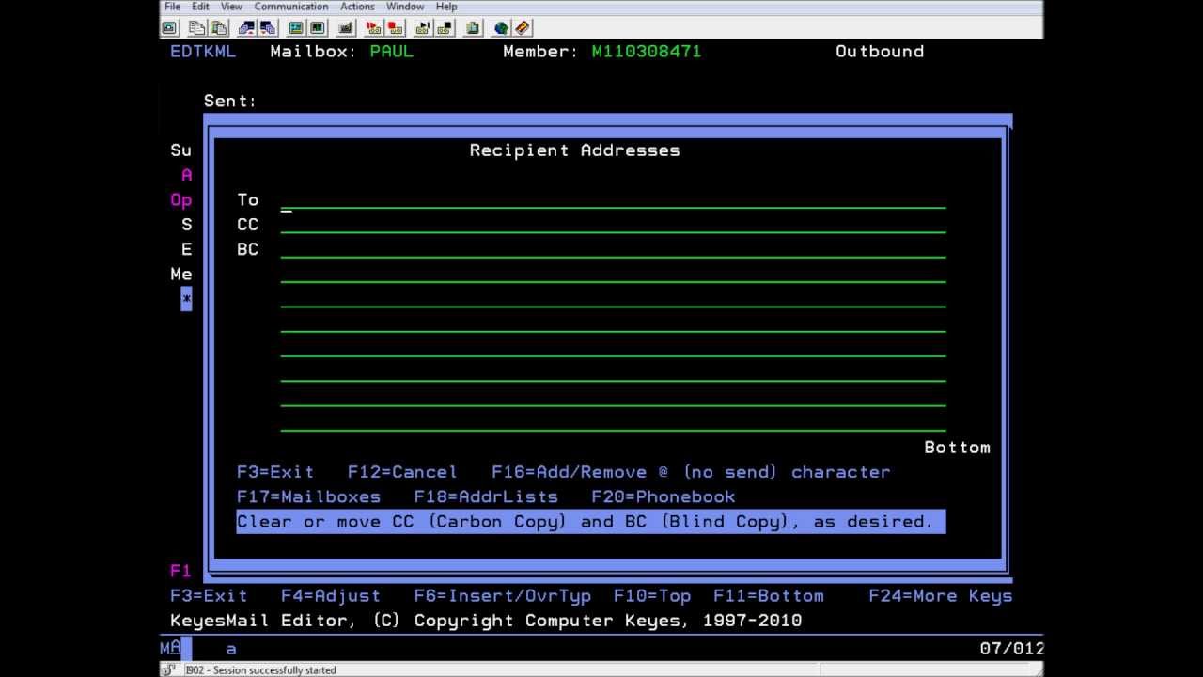Click the Help index toolbar icon
The width and height of the screenshot is (1203, 677).
(x=523, y=28)
